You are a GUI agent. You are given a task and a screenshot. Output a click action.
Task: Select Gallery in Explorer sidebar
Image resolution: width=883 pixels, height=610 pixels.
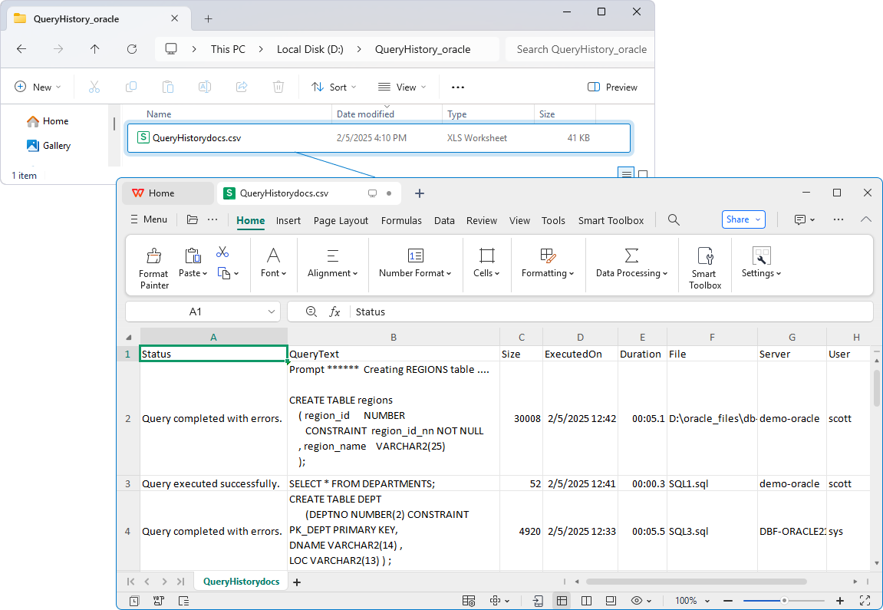coord(48,145)
